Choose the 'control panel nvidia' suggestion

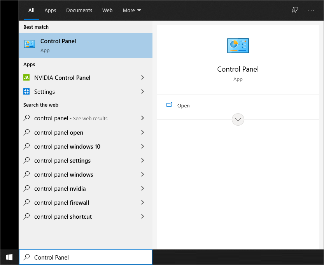pyautogui.click(x=86, y=188)
